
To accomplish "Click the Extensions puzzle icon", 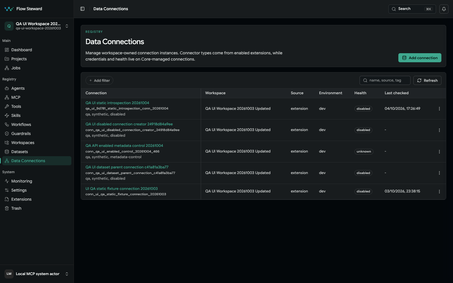I will coord(7,199).
